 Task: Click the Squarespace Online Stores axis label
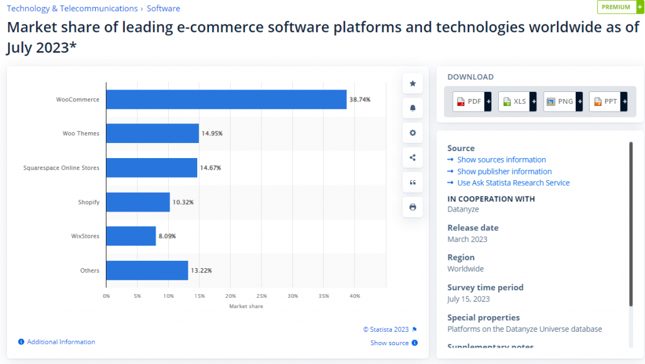click(x=61, y=168)
